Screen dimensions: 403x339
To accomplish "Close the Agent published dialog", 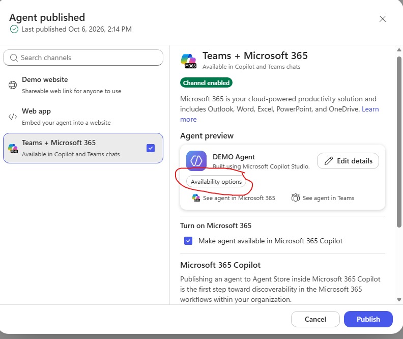I will pyautogui.click(x=383, y=19).
